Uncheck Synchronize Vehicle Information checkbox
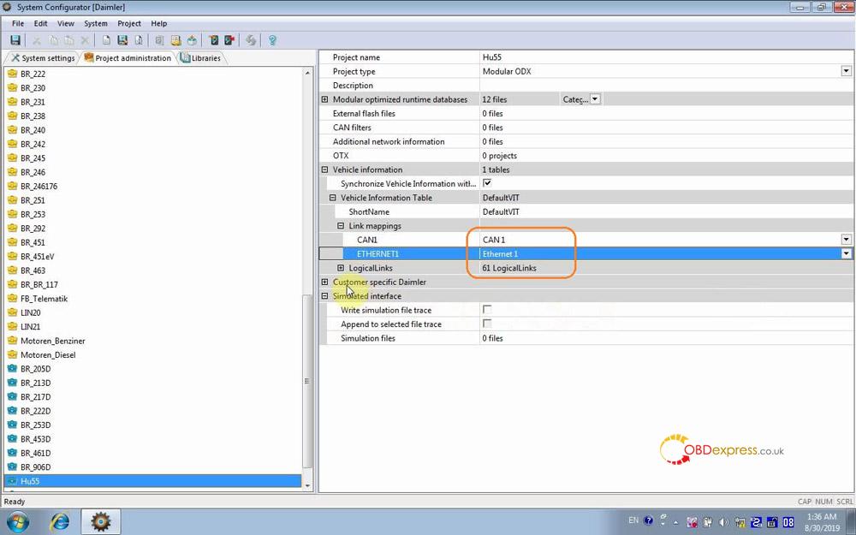Screen dimensions: 856x535 point(487,183)
